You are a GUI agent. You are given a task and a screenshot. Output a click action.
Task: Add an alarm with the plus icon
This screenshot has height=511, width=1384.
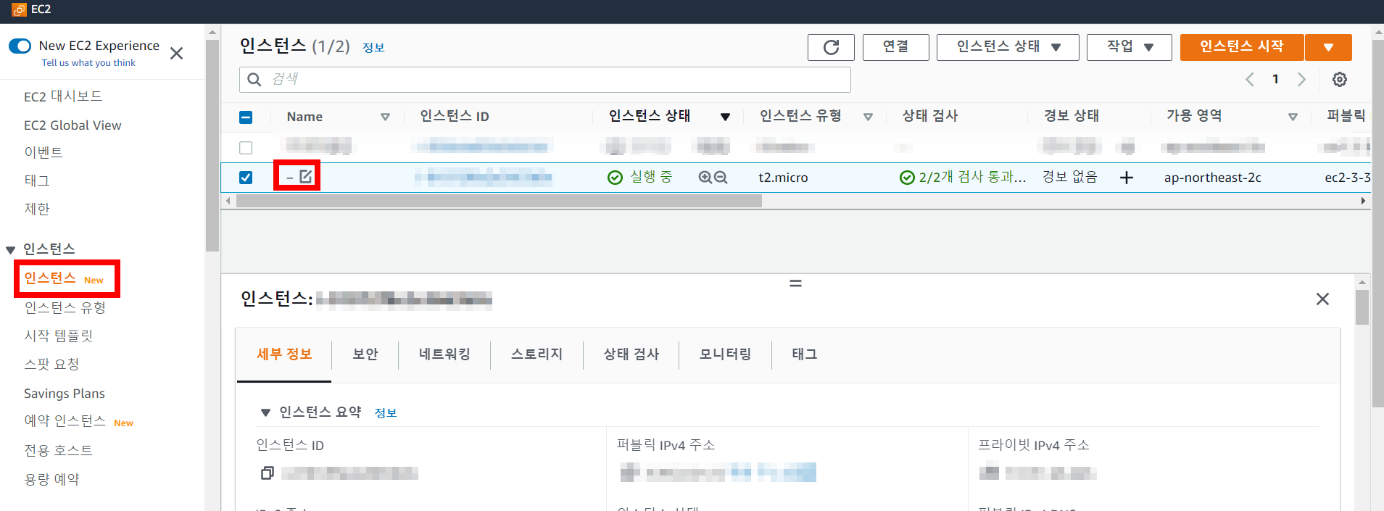(1127, 178)
